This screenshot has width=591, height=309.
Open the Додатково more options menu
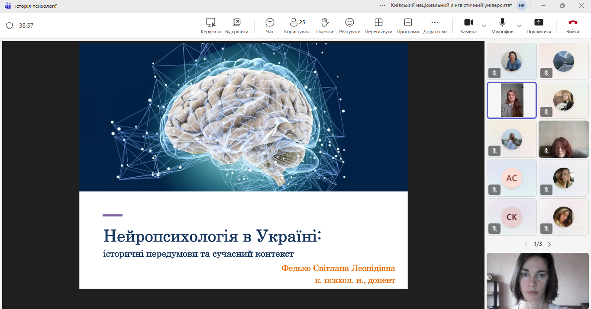point(435,25)
